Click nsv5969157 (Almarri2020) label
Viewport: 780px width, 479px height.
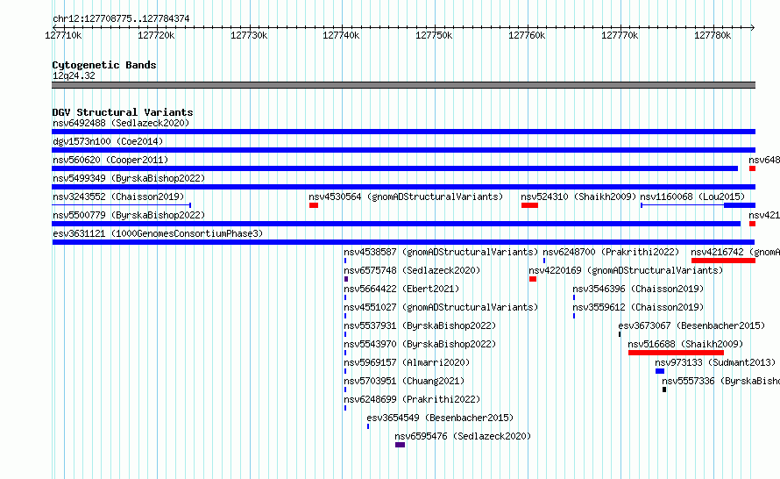pos(407,362)
